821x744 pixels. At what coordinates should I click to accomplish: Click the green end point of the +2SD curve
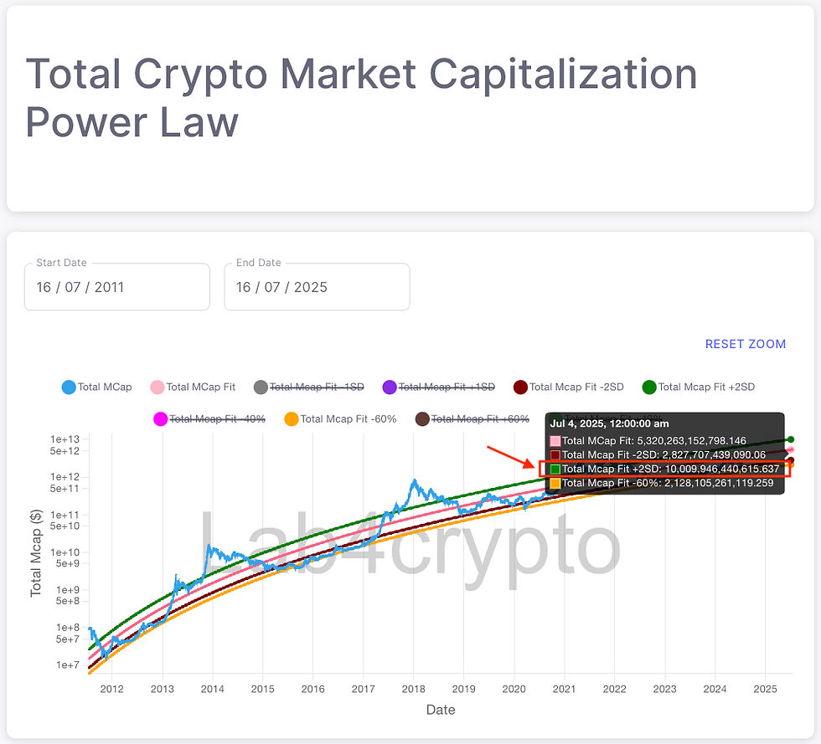point(791,439)
